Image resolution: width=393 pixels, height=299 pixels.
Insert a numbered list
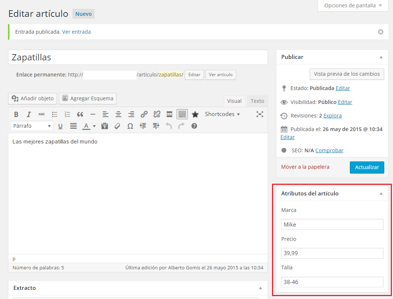coord(67,115)
